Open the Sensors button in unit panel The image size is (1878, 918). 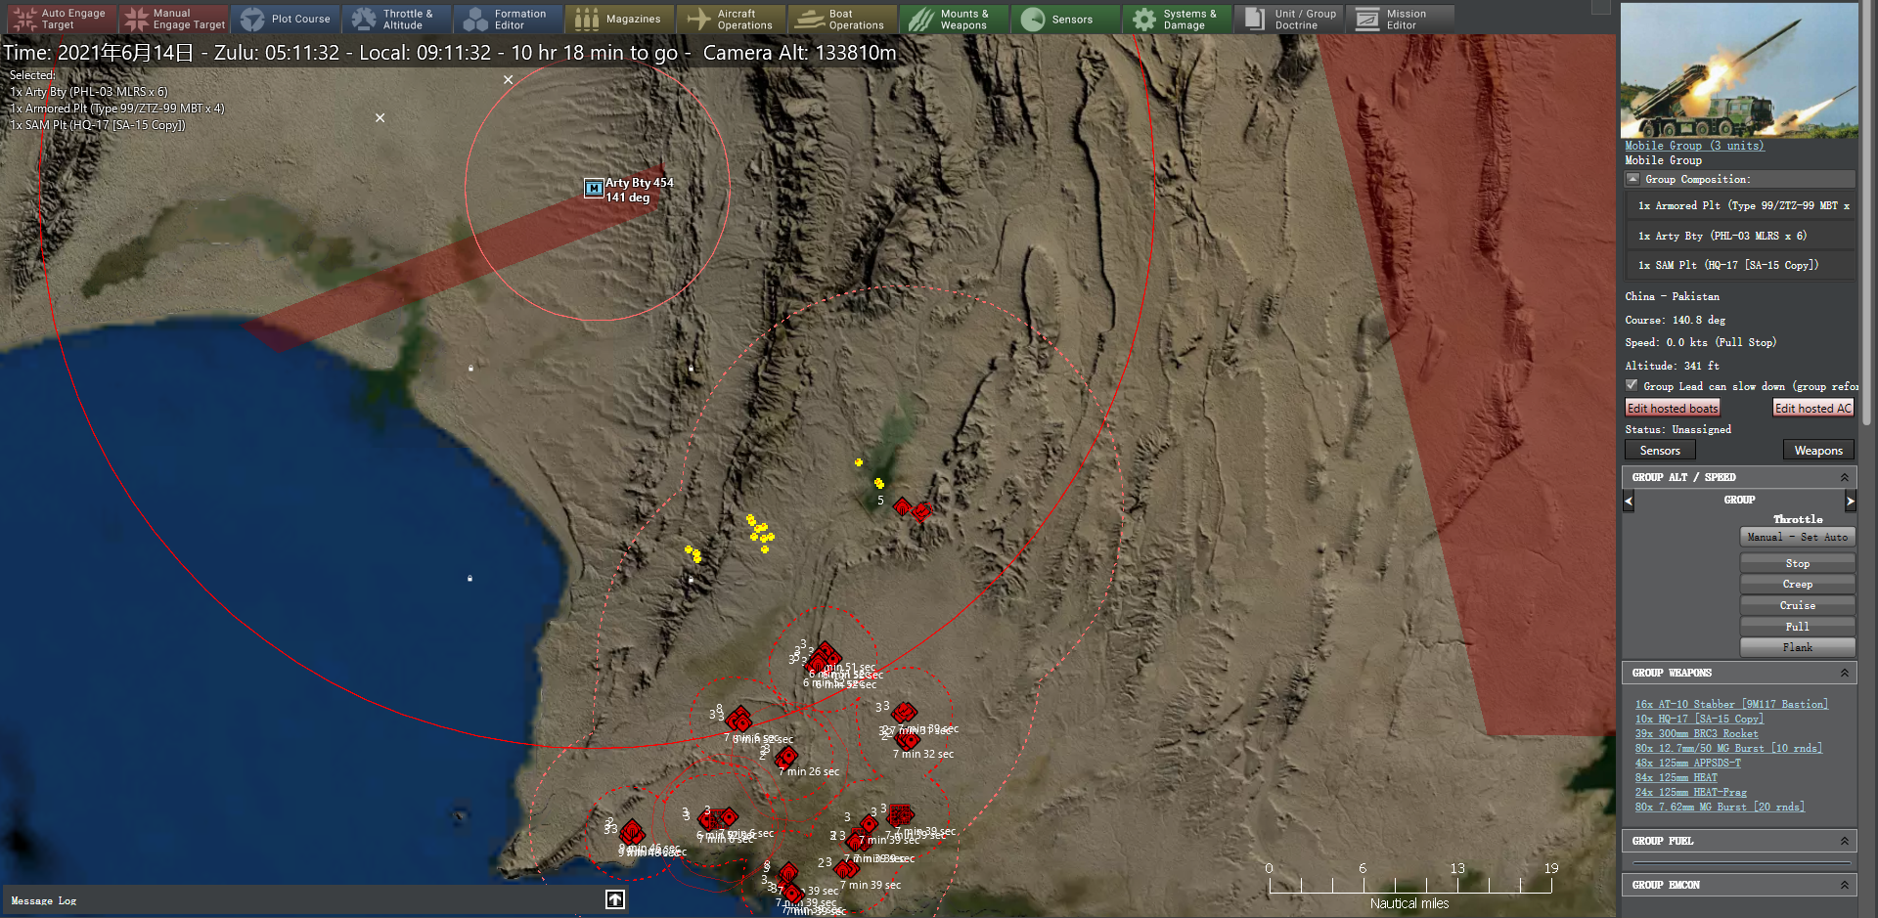click(1660, 450)
